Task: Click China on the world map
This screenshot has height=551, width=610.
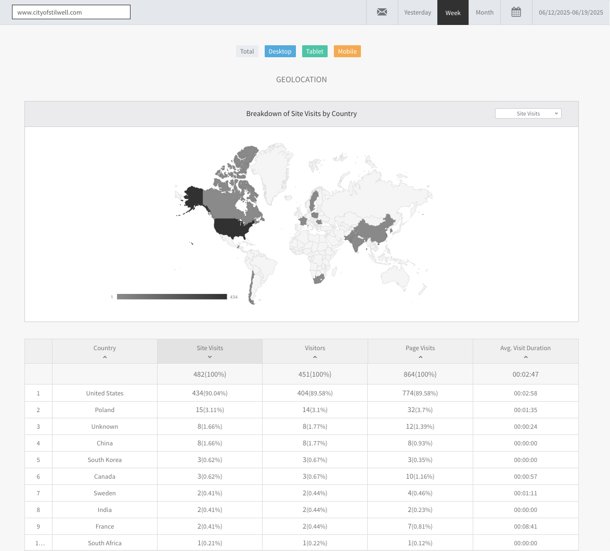Action: pyautogui.click(x=375, y=230)
